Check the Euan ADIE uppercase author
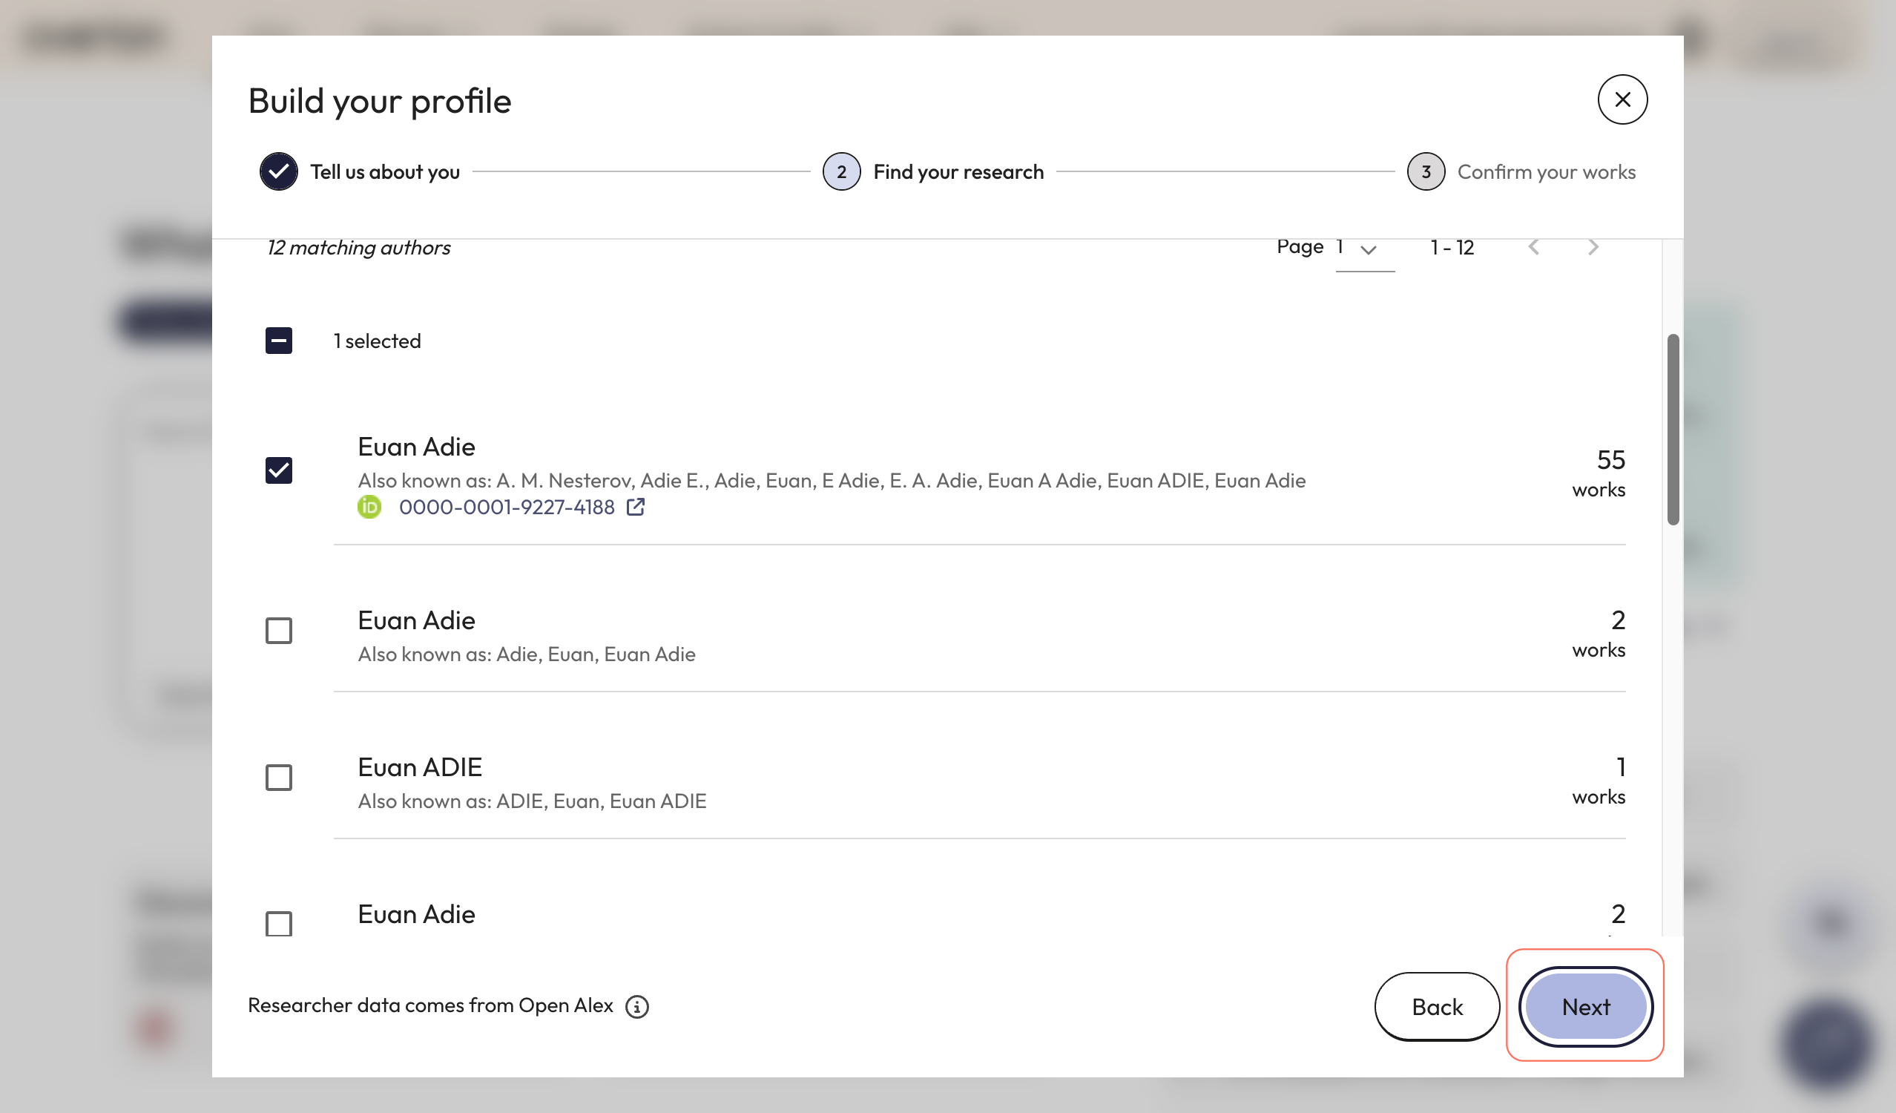The width and height of the screenshot is (1896, 1113). point(278,778)
